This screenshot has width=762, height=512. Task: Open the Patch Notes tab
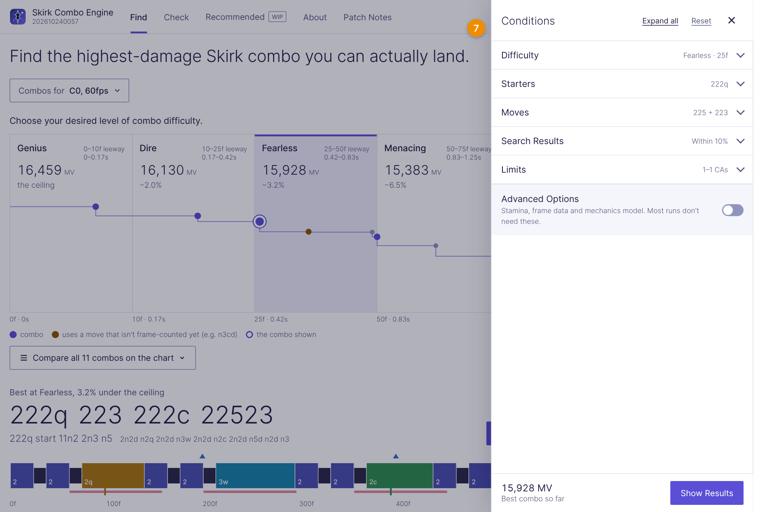pyautogui.click(x=368, y=17)
